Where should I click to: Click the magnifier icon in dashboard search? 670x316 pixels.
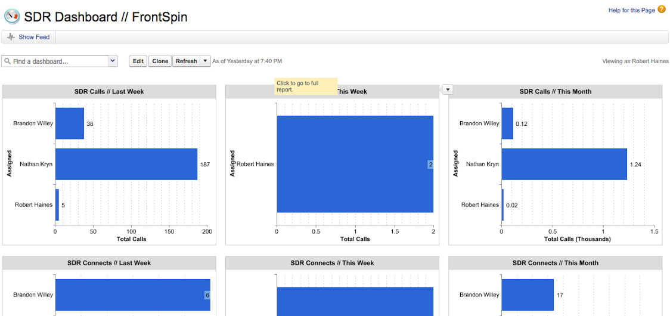pos(8,61)
